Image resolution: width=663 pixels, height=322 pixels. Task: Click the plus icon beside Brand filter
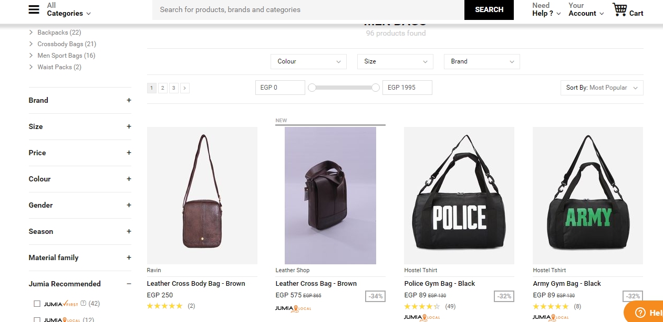[129, 100]
